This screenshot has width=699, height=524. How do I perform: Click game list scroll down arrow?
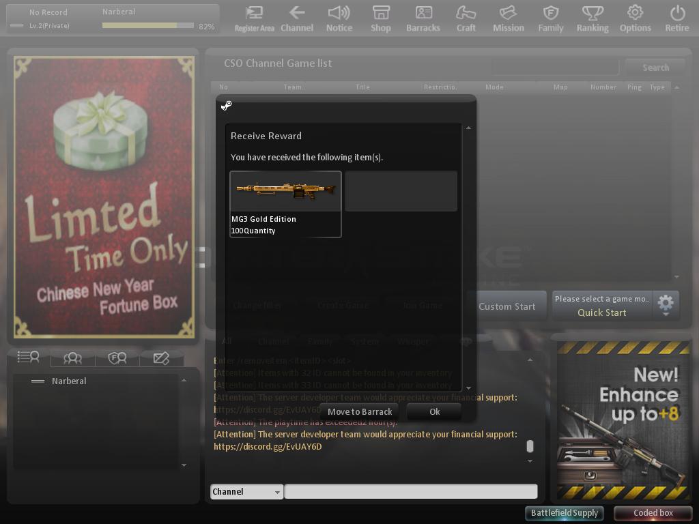pos(676,277)
